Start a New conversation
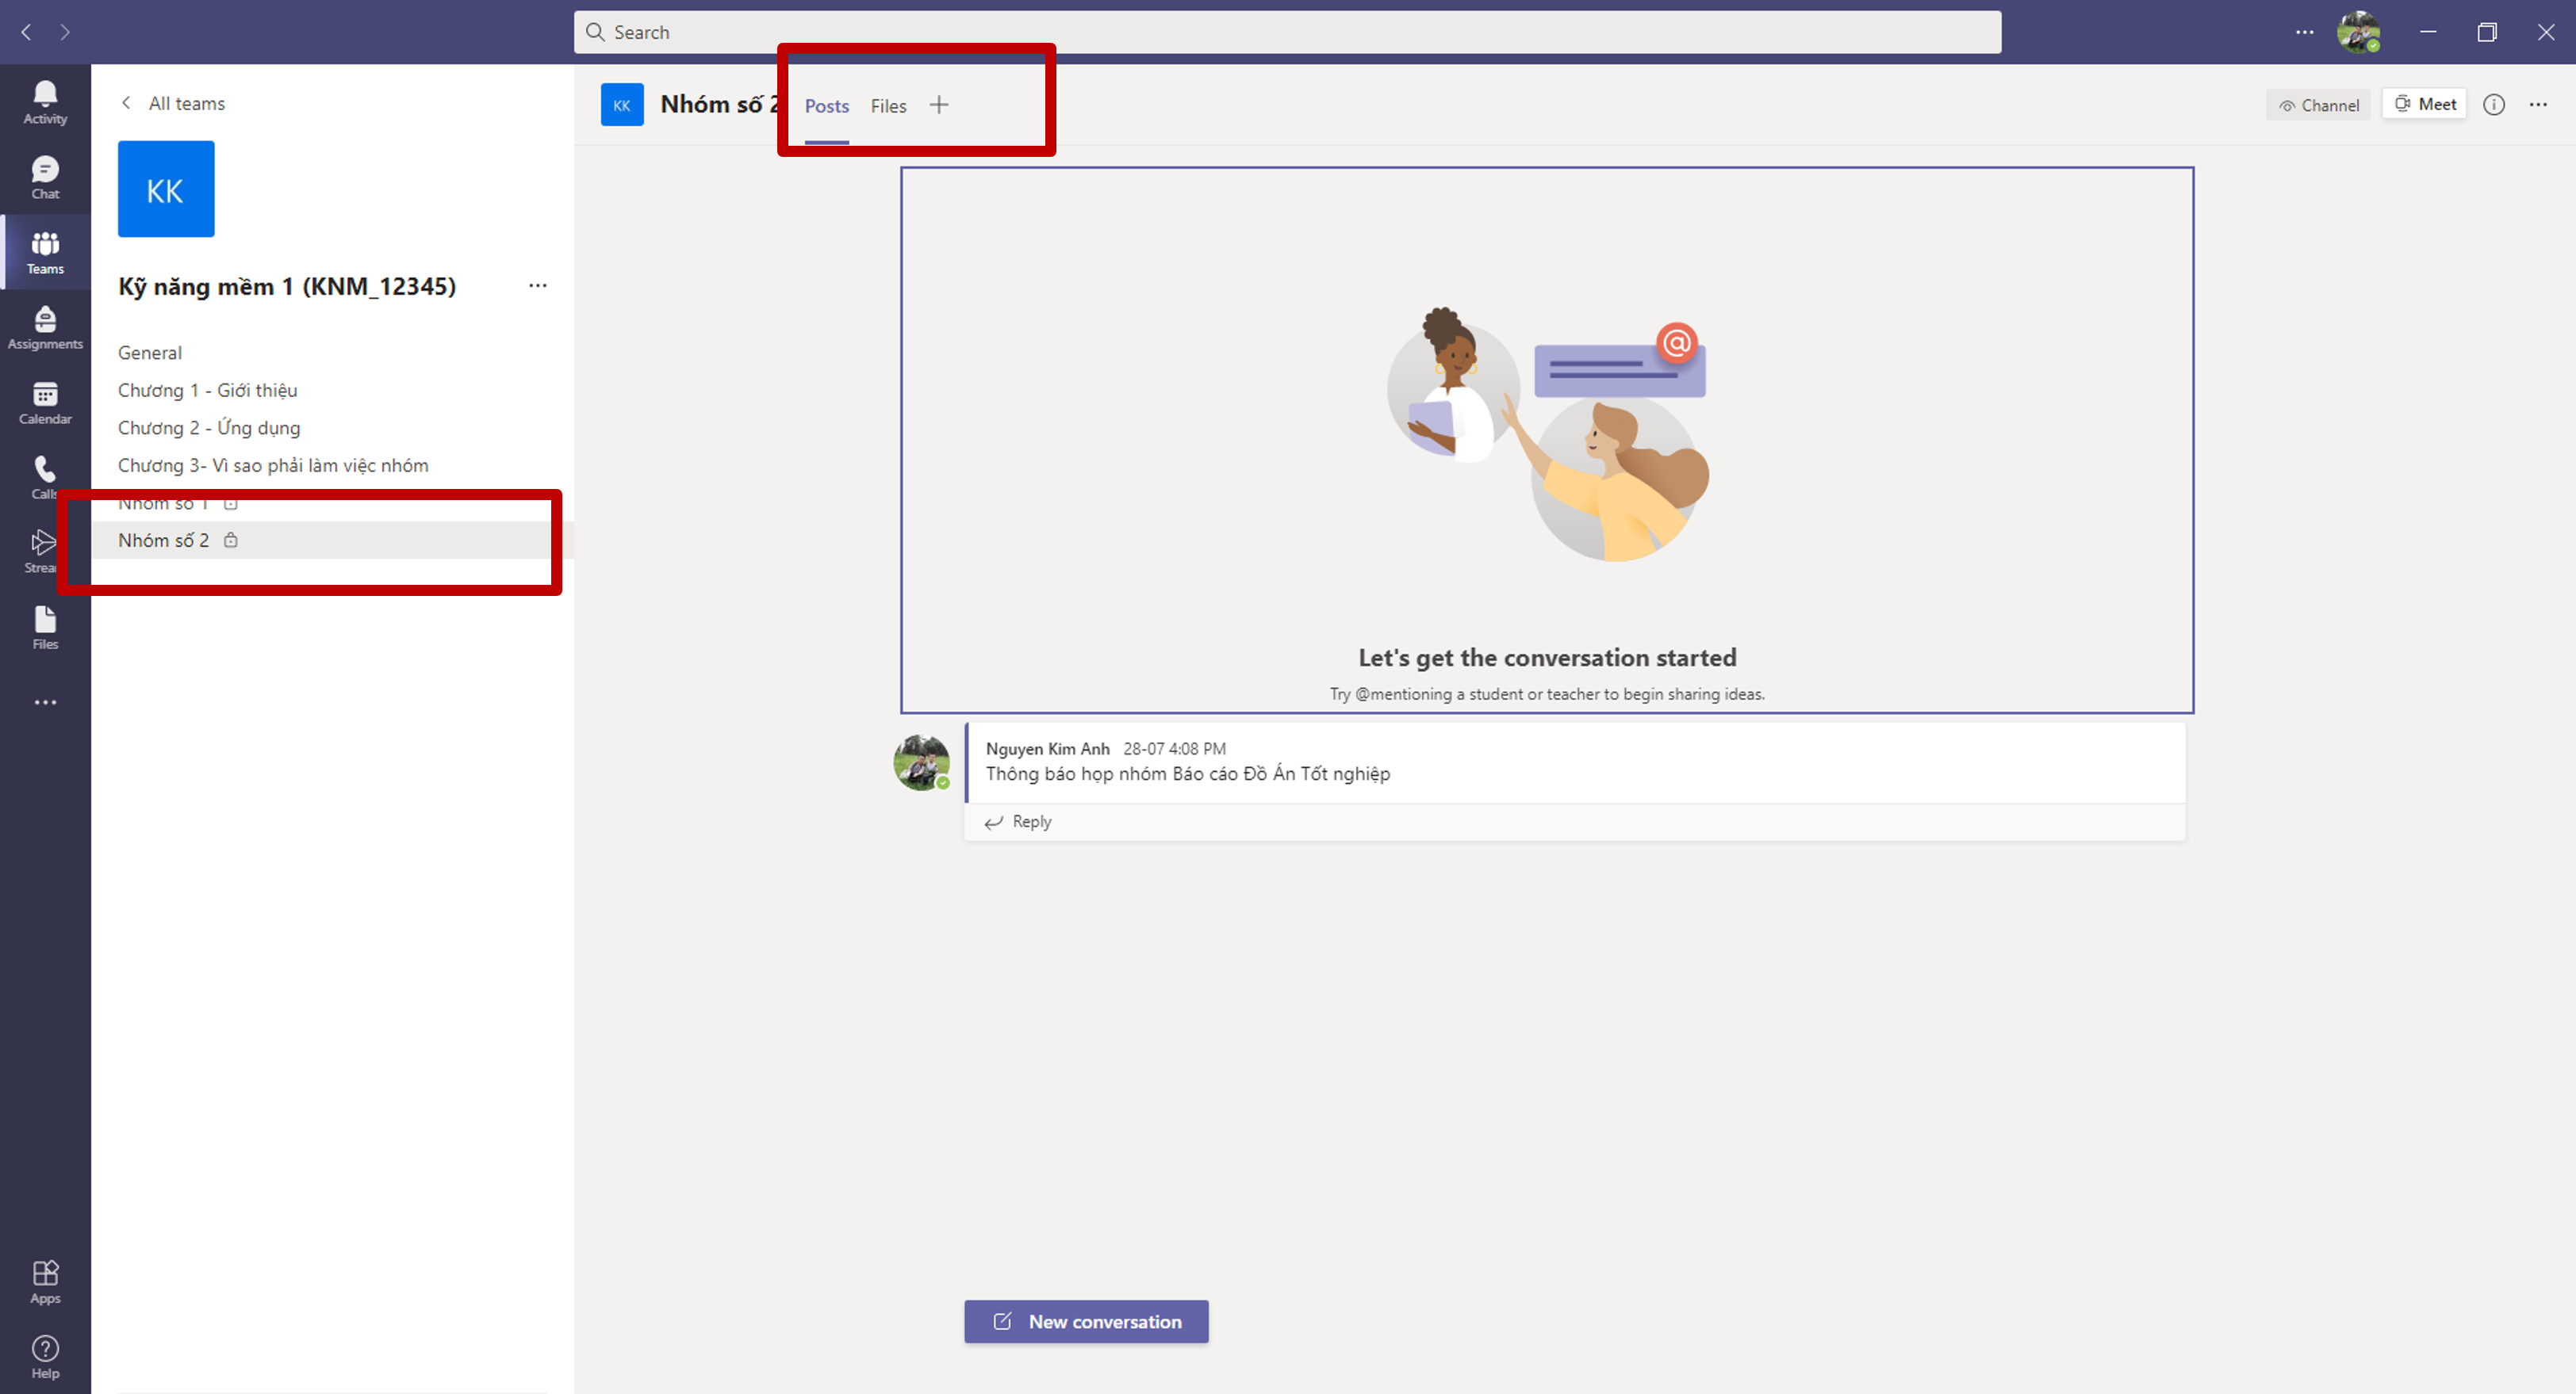The image size is (2576, 1394). [1086, 1321]
